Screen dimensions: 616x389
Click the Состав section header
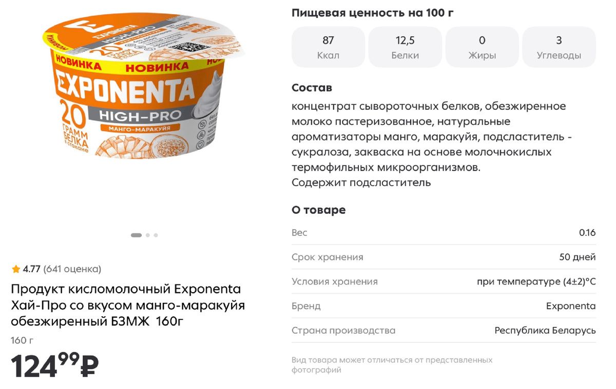[x=311, y=87]
